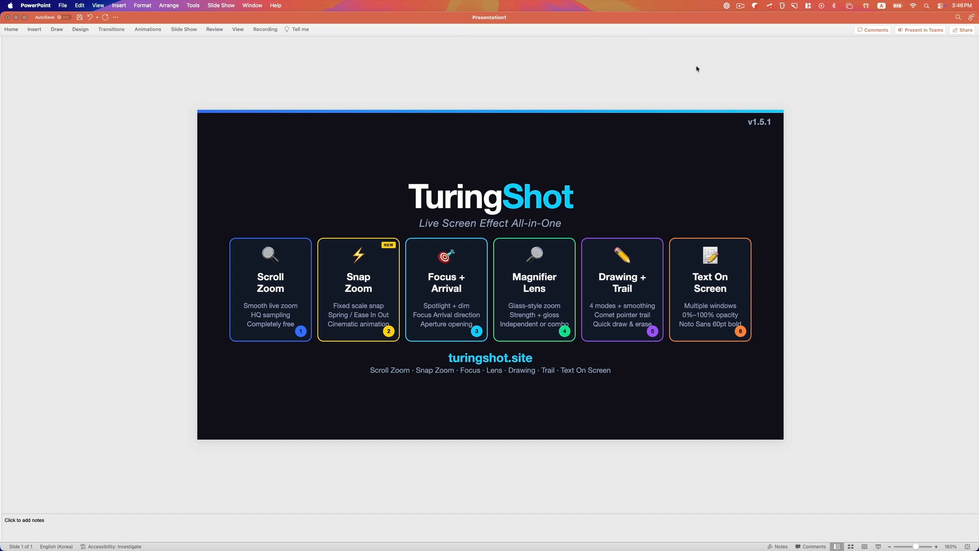Open the Apple menu
Viewport: 979px width, 551px height.
tap(10, 6)
